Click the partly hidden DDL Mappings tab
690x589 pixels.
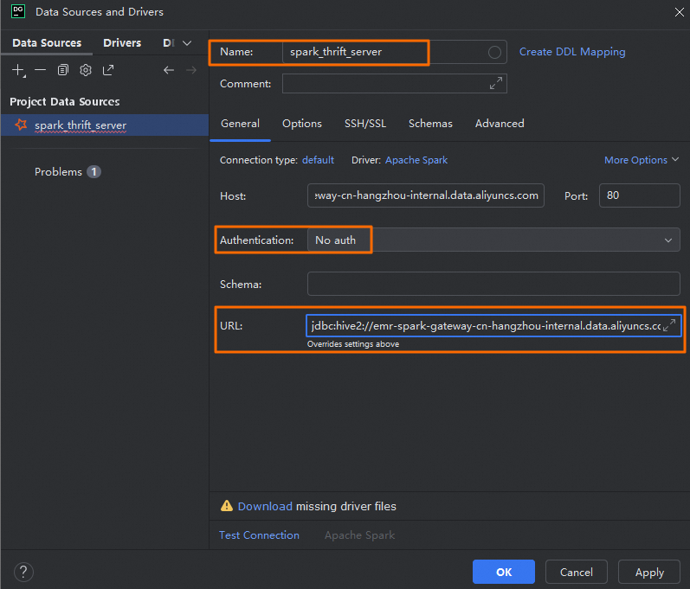click(169, 42)
